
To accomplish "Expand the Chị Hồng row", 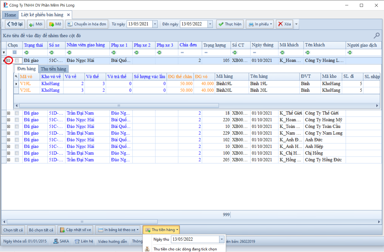I will (9, 153).
